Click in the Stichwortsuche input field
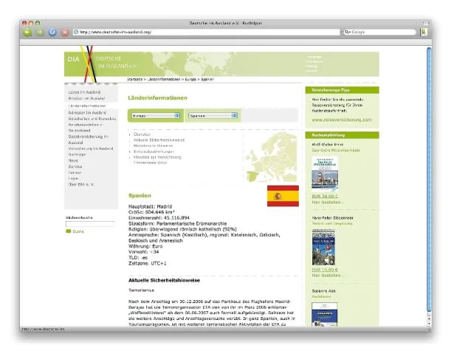The height and width of the screenshot is (351, 451). [x=90, y=224]
